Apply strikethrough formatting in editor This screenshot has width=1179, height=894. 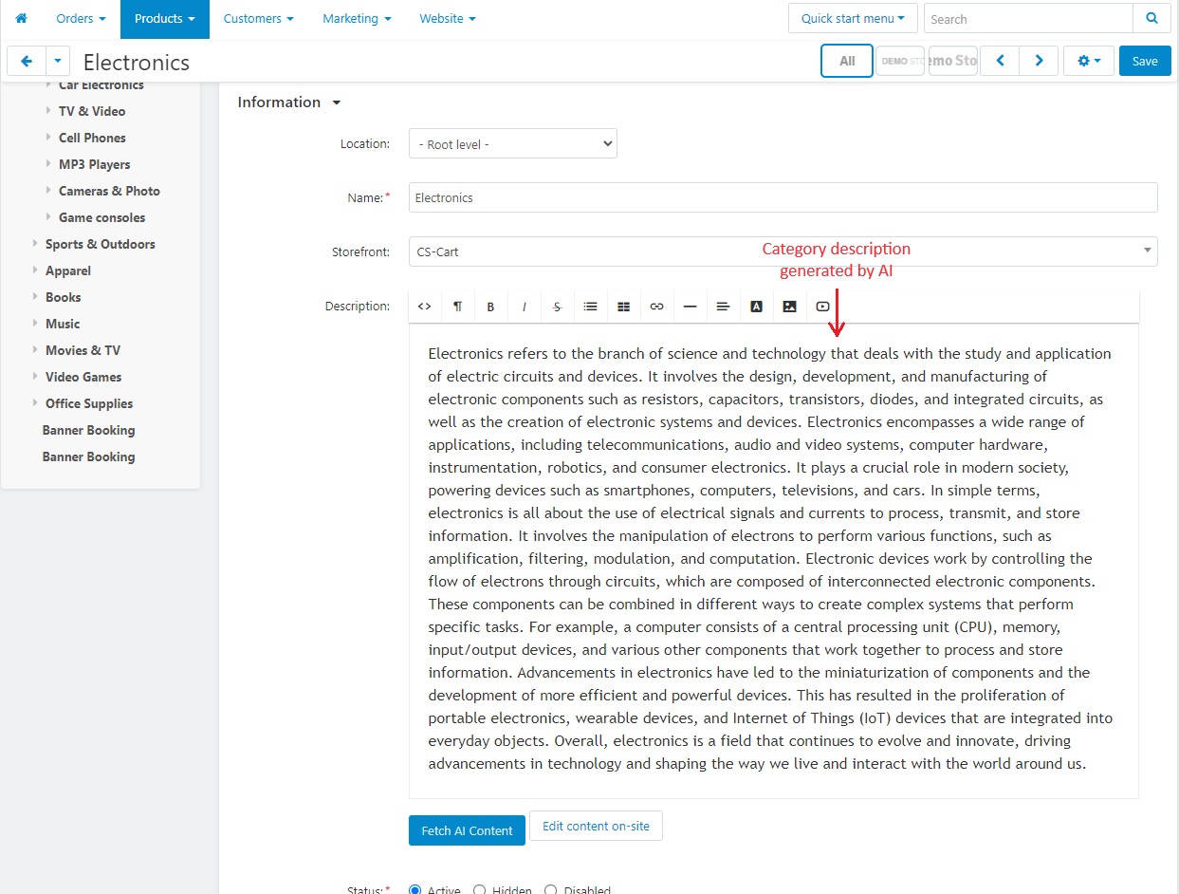coord(557,307)
